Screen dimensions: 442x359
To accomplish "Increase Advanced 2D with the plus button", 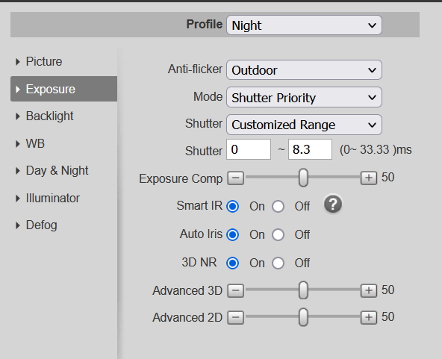I will pyautogui.click(x=369, y=318).
